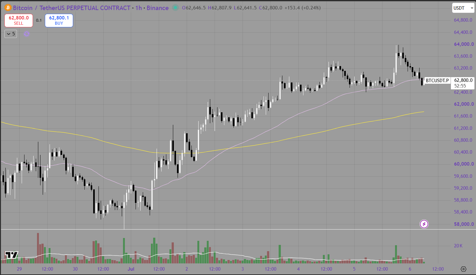The width and height of the screenshot is (476, 275).
Task: Click the 63,600.0 price axis label
Action: pos(463,56)
